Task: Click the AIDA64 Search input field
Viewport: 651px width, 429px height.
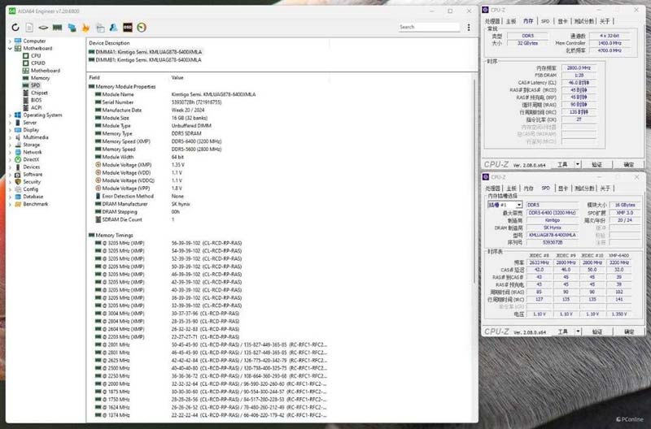Action: pos(429,28)
